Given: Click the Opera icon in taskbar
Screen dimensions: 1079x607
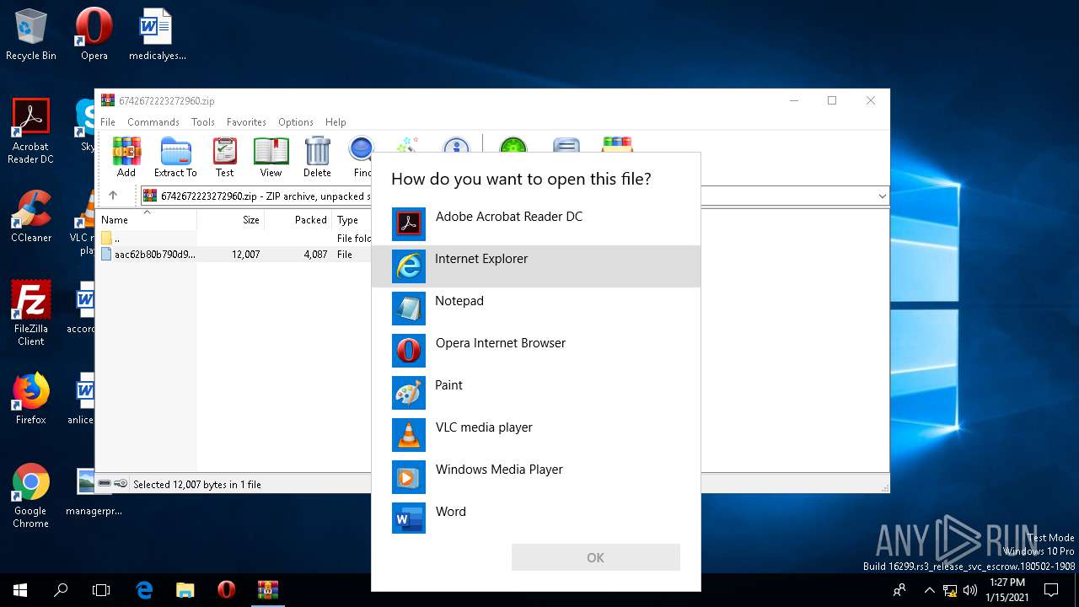Looking at the screenshot, I should click(226, 589).
